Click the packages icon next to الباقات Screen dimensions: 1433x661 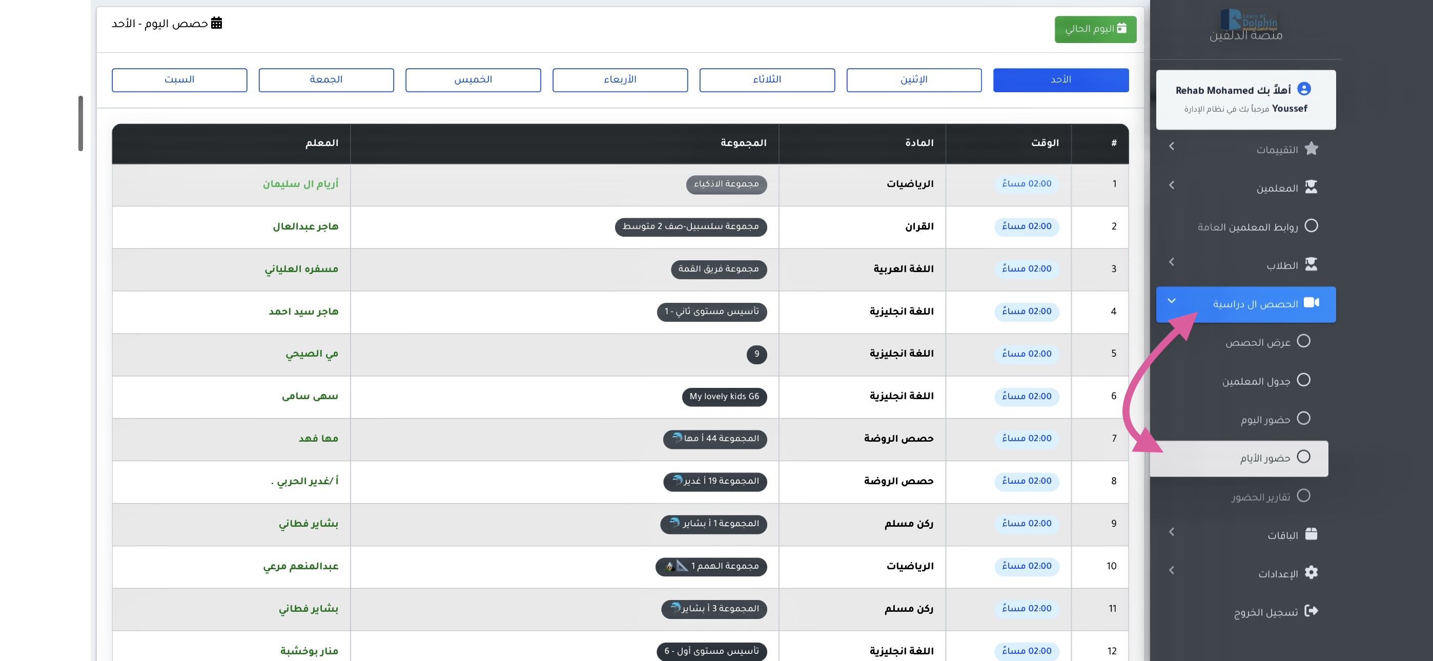pyautogui.click(x=1311, y=534)
